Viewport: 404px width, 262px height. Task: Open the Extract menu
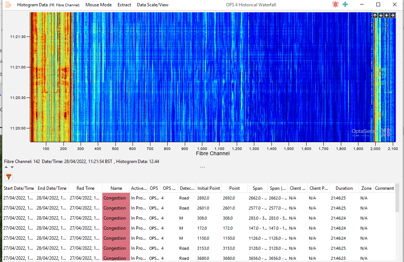point(124,5)
